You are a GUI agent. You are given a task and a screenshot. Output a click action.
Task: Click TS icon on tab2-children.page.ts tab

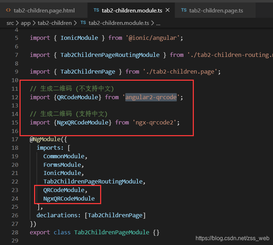[184, 10]
